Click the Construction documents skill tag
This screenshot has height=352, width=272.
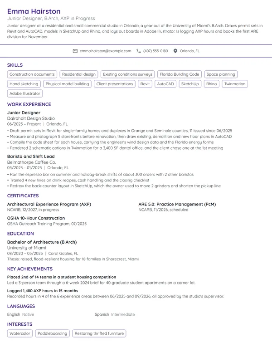[x=32, y=74]
